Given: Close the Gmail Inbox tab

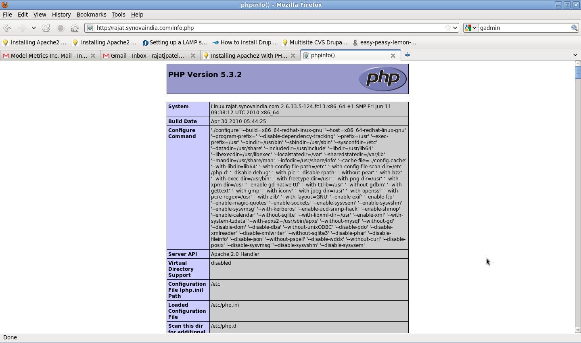Looking at the screenshot, I should [193, 56].
